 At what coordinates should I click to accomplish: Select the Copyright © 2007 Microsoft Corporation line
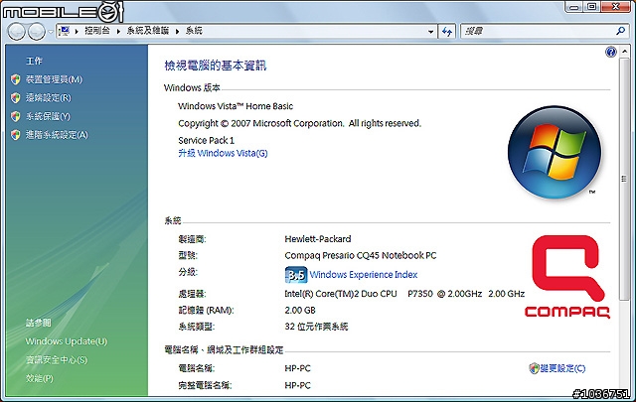[299, 123]
